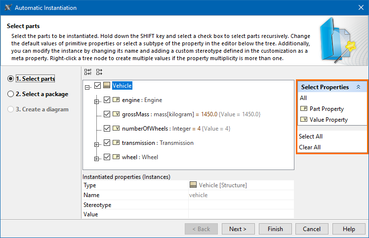Click the 'Vehicle [Structure]' type value
Viewport: 369px width, 238px height.
tap(223, 185)
